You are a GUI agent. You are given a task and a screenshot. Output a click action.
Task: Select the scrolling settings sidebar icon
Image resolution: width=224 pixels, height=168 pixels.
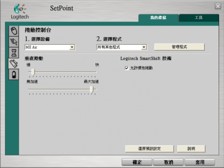[x=13, y=64]
